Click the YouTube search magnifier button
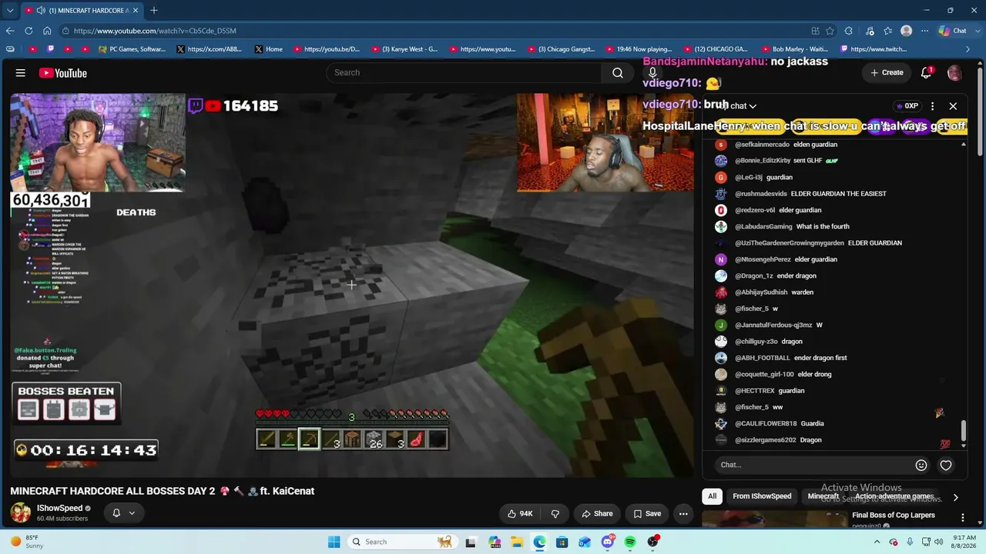986x554 pixels. 618,72
